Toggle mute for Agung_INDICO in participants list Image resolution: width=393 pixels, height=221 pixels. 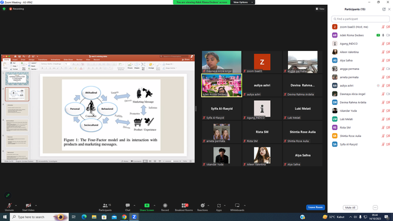383,44
